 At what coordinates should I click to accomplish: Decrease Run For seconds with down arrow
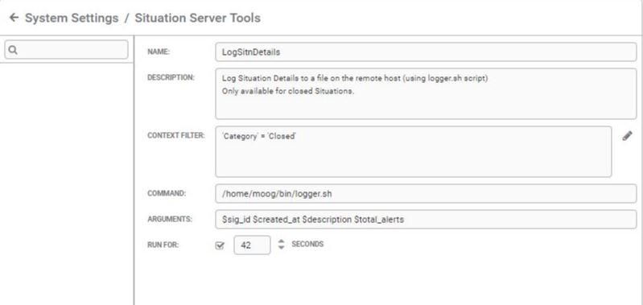[281, 248]
